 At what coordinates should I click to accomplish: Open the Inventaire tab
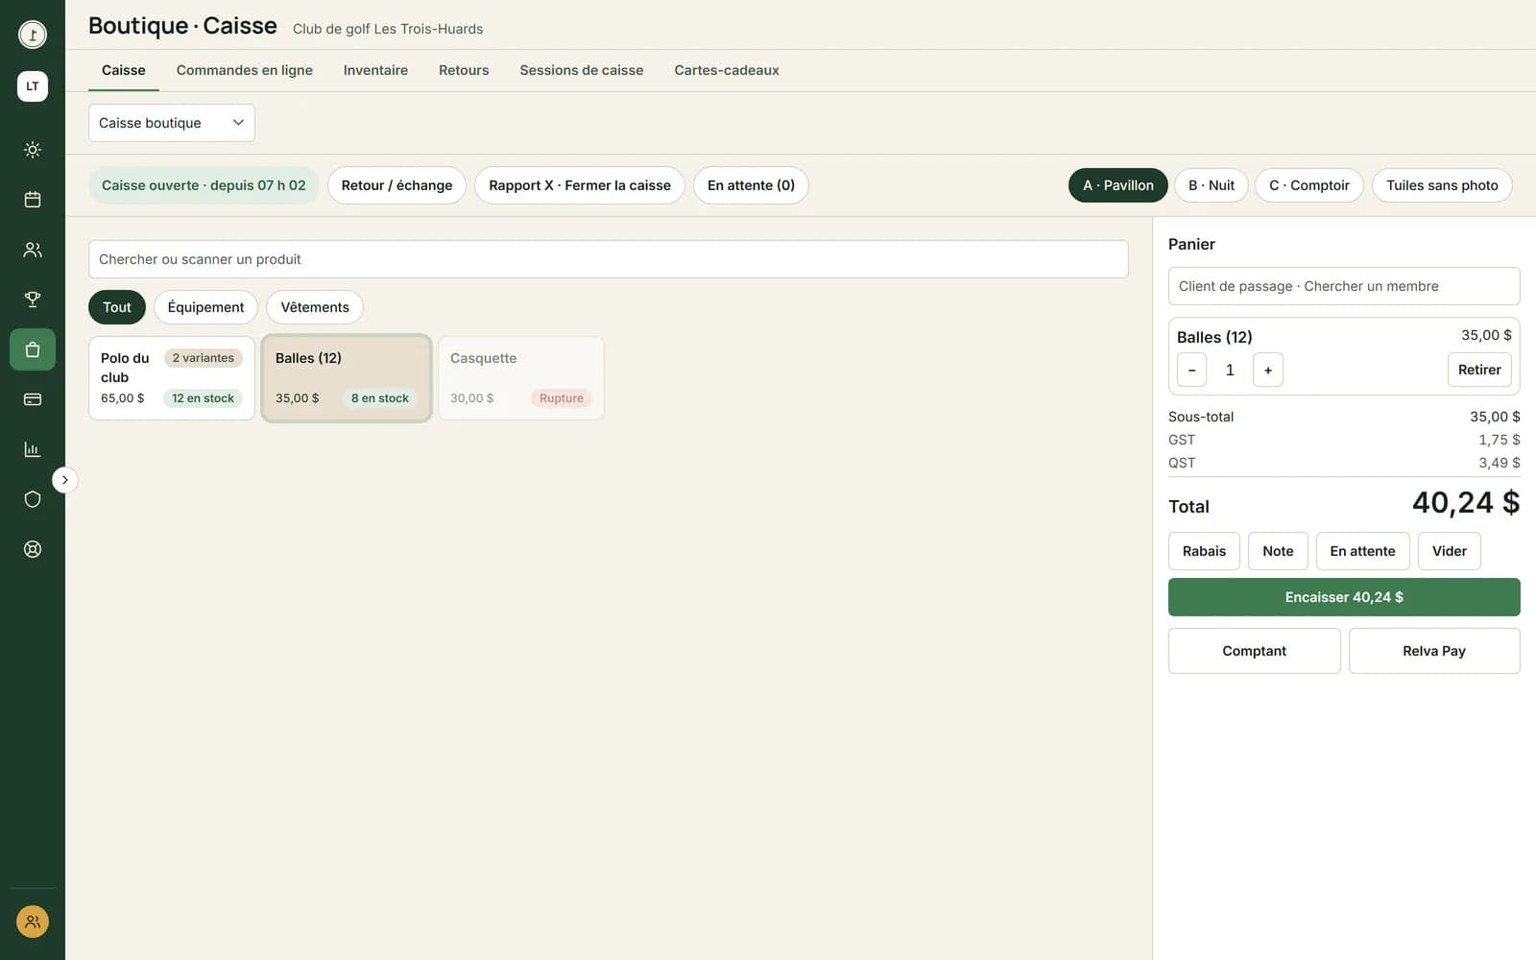click(375, 70)
